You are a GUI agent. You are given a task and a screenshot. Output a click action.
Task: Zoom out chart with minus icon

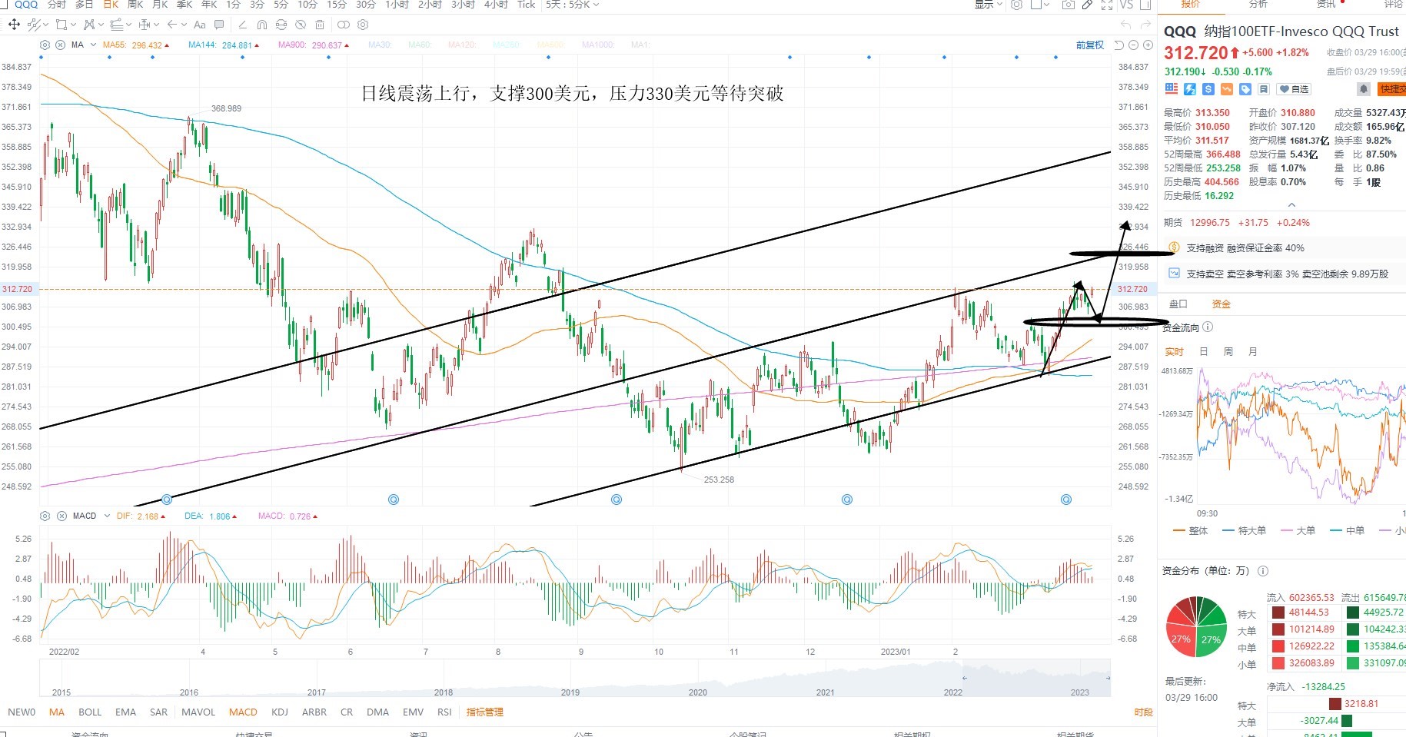[1133, 45]
